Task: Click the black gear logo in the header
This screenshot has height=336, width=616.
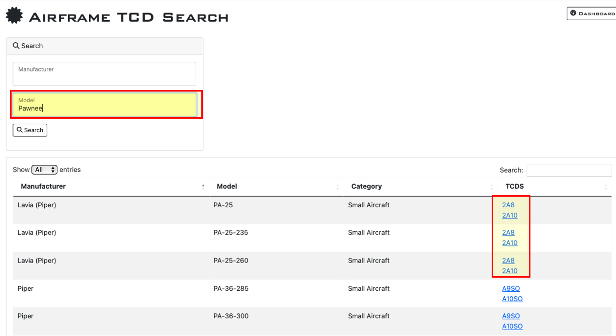Action: pyautogui.click(x=14, y=15)
